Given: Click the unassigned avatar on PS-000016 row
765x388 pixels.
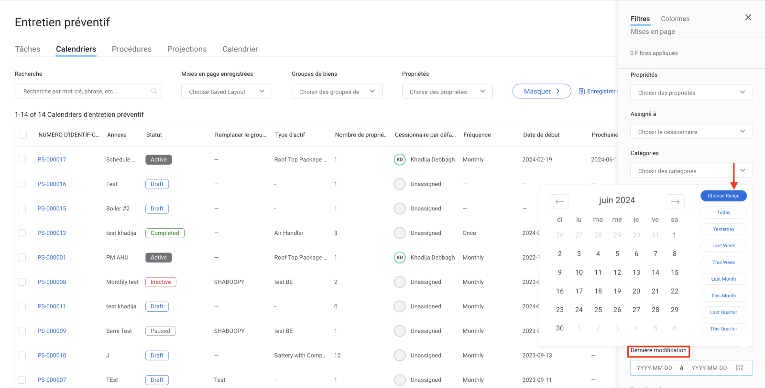Looking at the screenshot, I should (400, 184).
